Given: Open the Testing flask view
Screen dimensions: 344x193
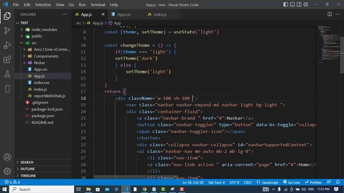Looking at the screenshot, I should coord(7,74).
